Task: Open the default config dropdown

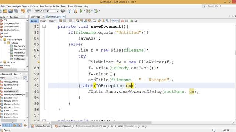Action: pyautogui.click(x=46, y=11)
